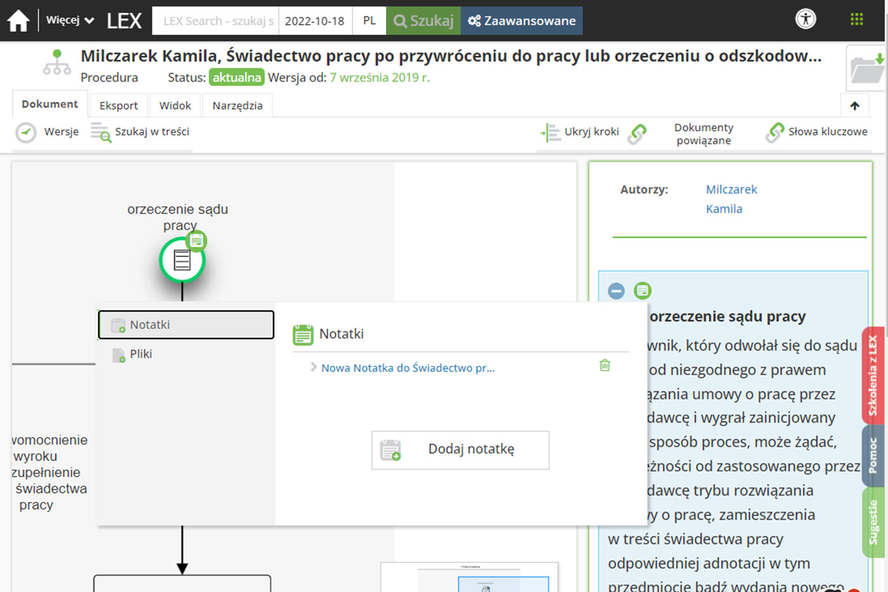Image resolution: width=888 pixels, height=592 pixels.
Task: Click the LEX logo
Action: [x=124, y=21]
